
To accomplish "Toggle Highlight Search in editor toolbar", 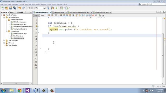I will [70, 16].
